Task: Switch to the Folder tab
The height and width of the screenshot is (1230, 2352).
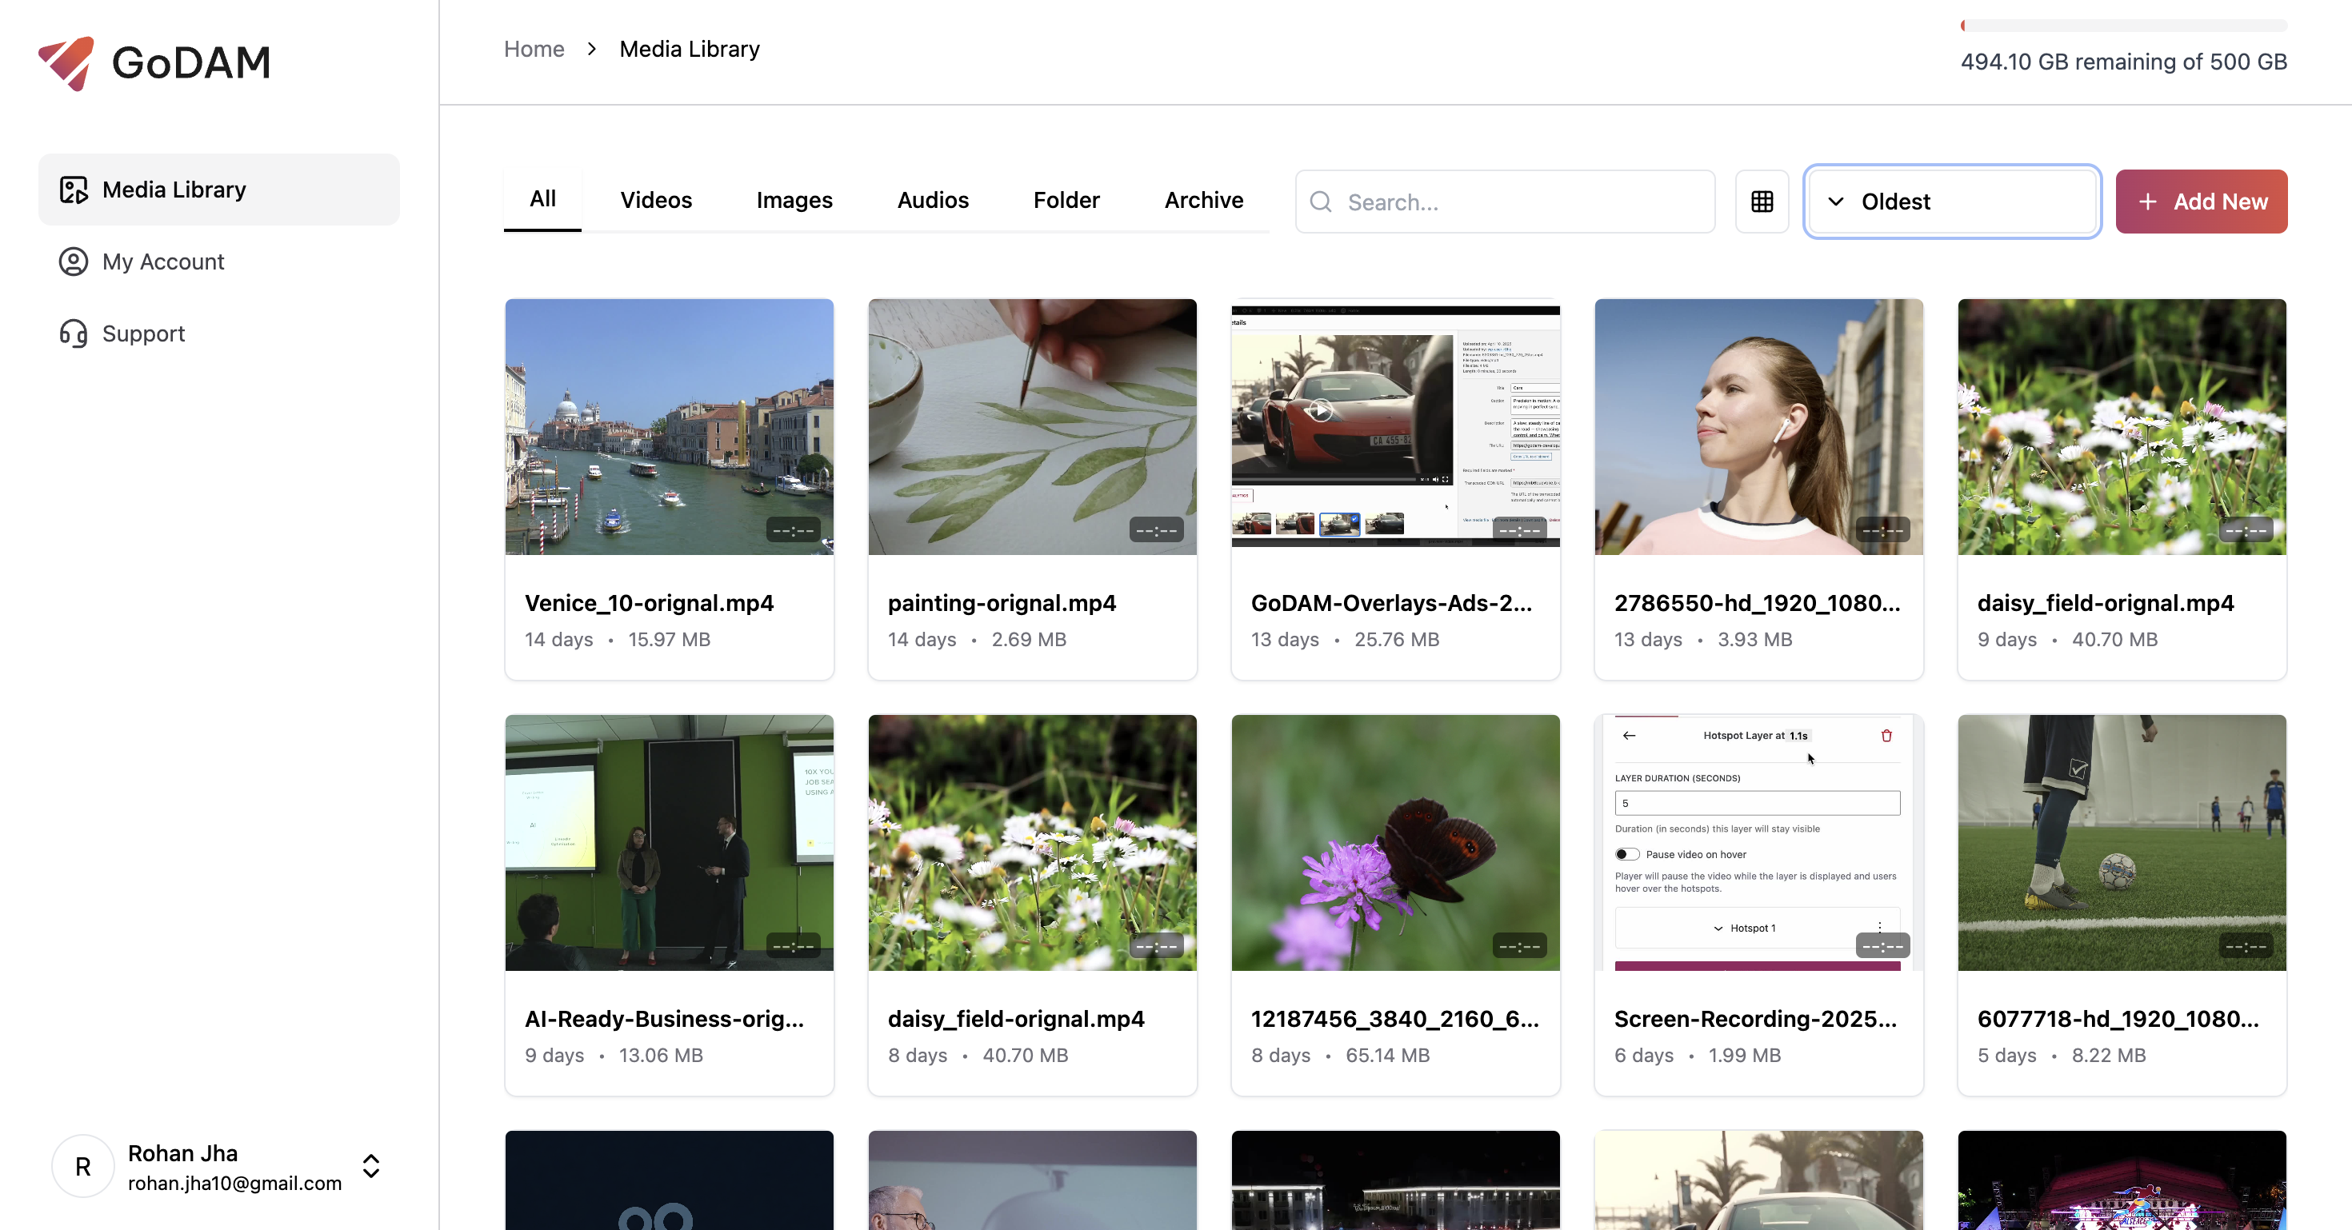Action: tap(1066, 201)
